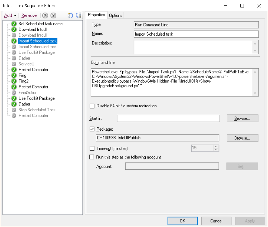The height and width of the screenshot is (227, 268).
Task: Switch to the Options tab
Action: (x=115, y=15)
